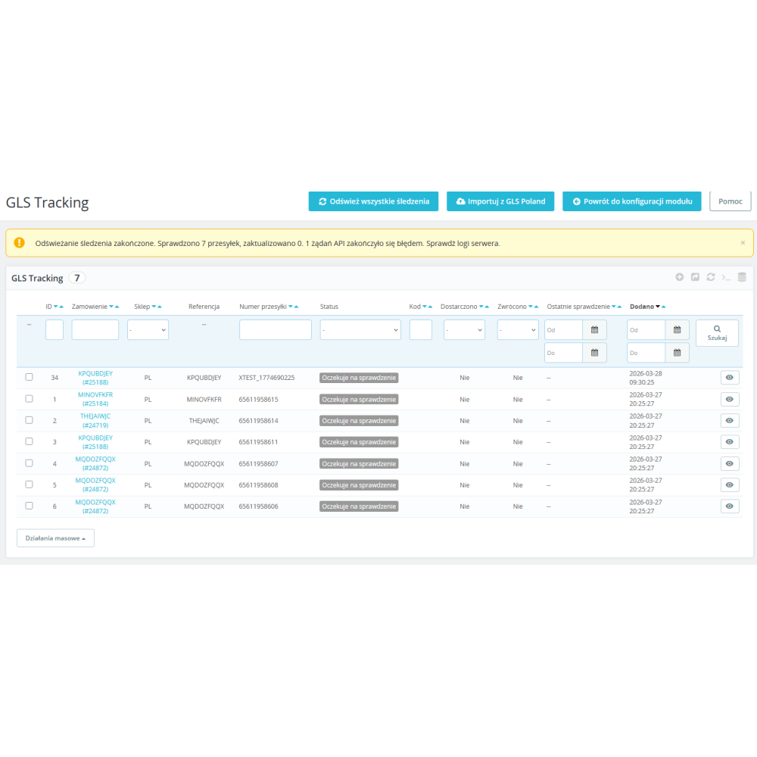Sort Zwrocono column ascending arrow
The image size is (757, 757).
point(537,307)
